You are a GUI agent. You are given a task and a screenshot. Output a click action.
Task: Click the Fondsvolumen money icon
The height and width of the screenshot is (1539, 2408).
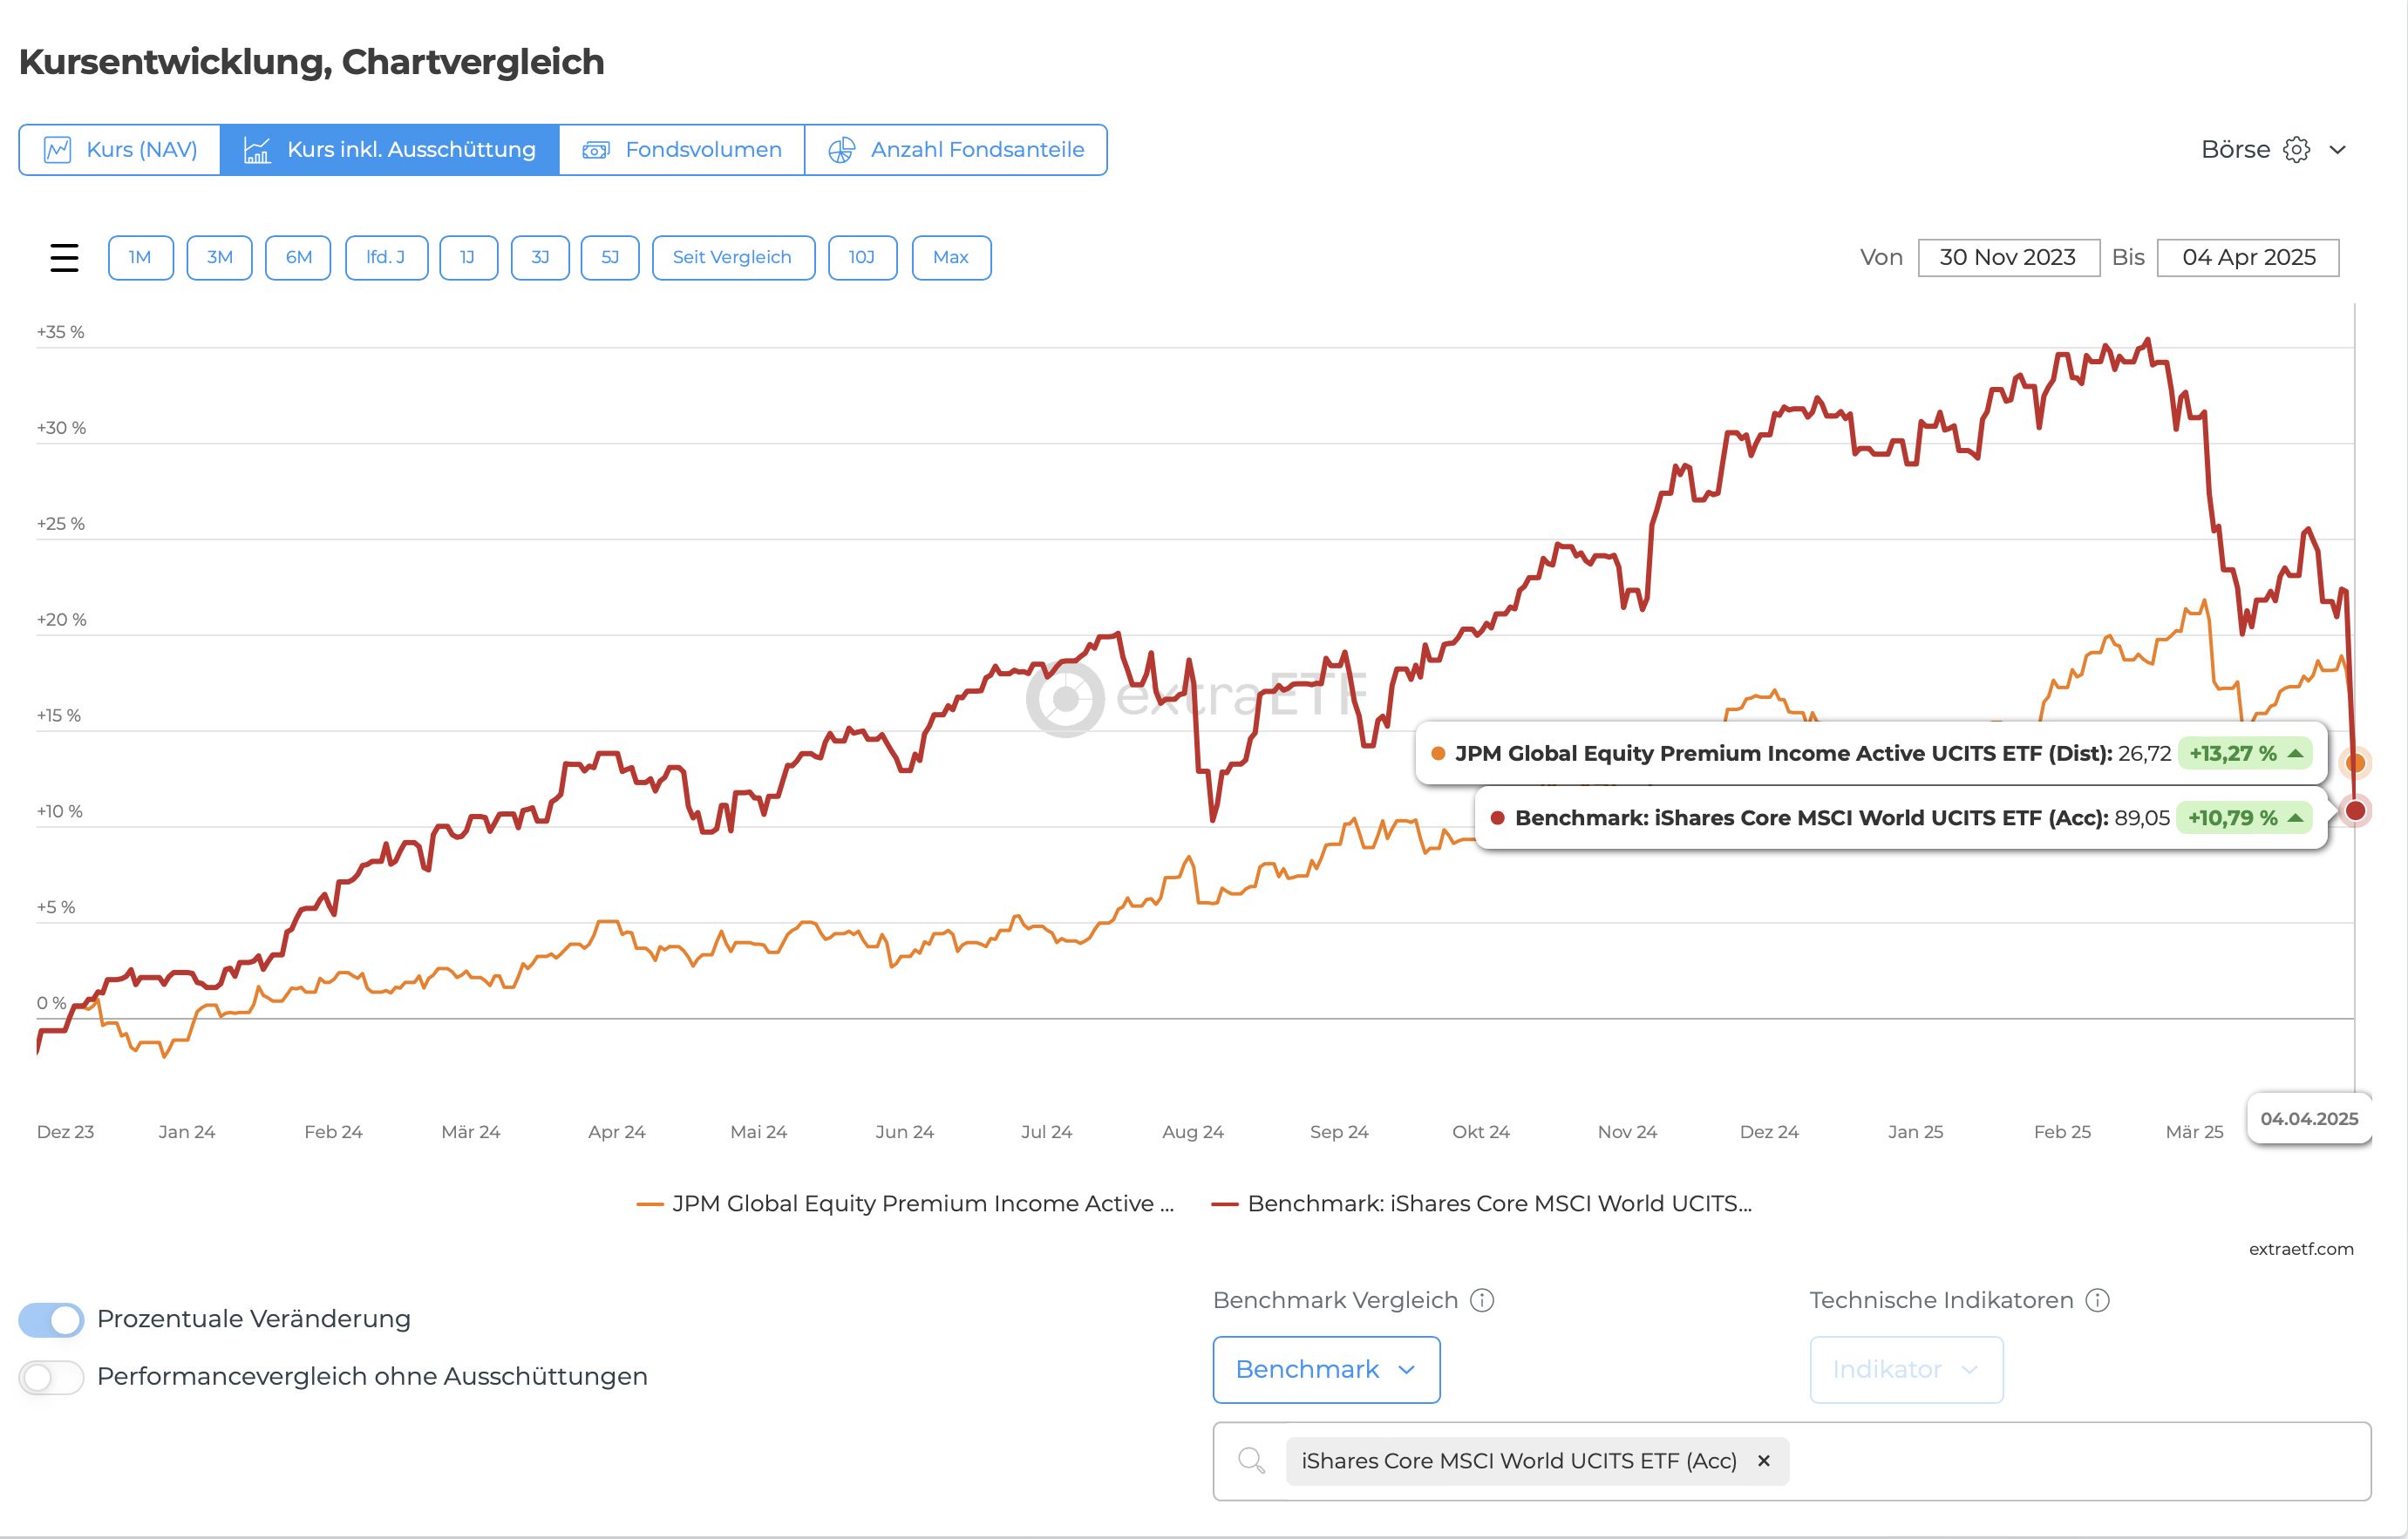[x=596, y=150]
